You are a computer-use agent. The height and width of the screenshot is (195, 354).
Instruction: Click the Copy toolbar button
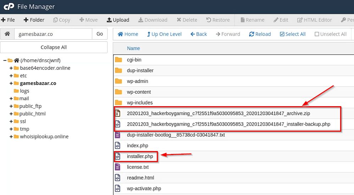(62, 20)
